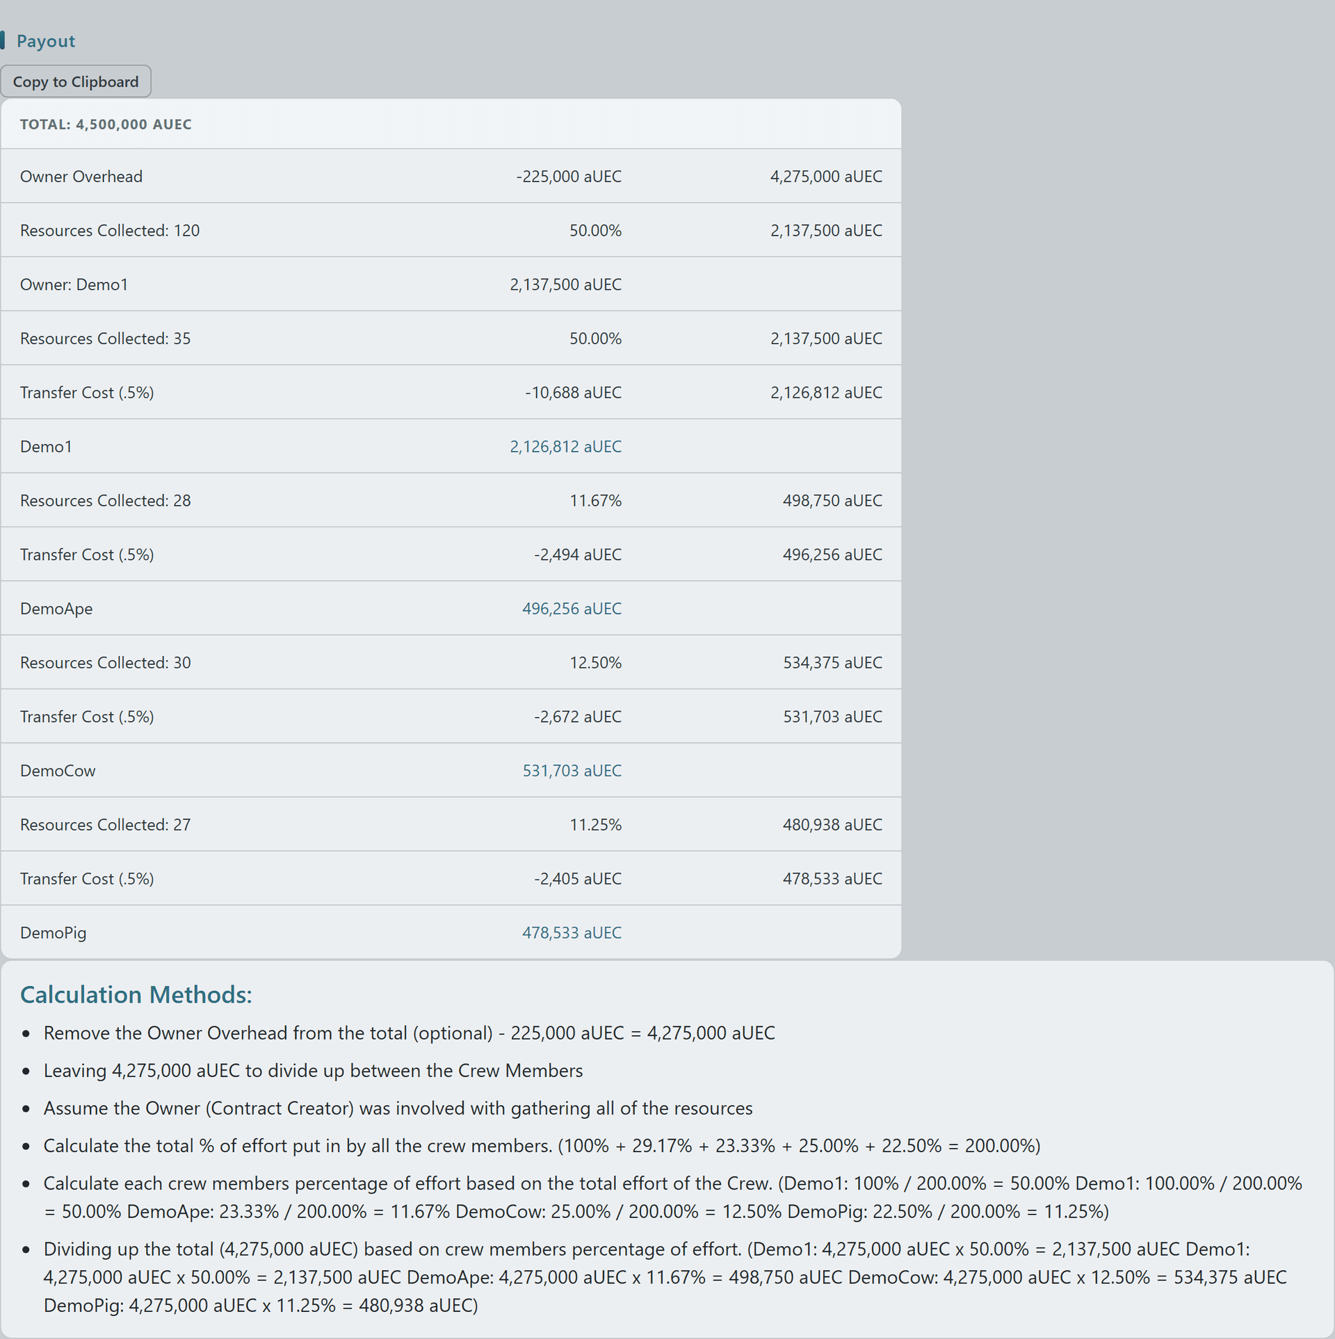Click the Owner: Demo1 row label
This screenshot has height=1339, width=1335.
click(74, 284)
